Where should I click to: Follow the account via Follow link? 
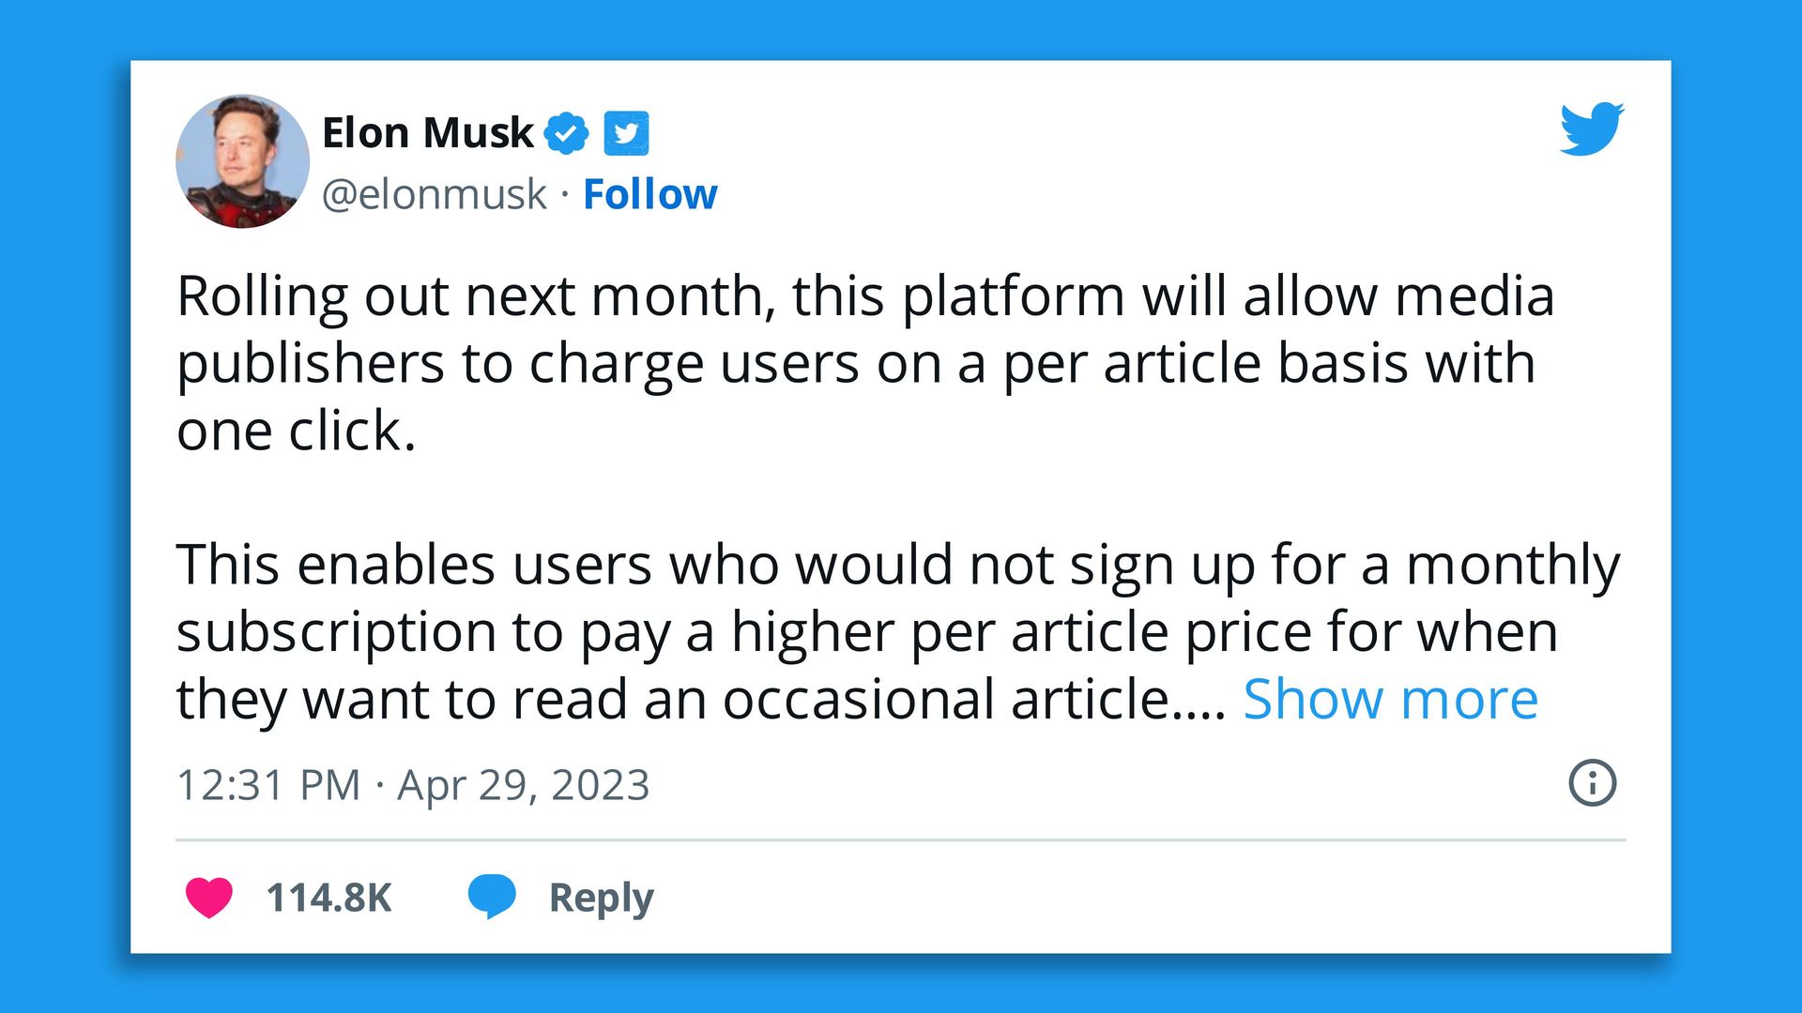pos(649,194)
